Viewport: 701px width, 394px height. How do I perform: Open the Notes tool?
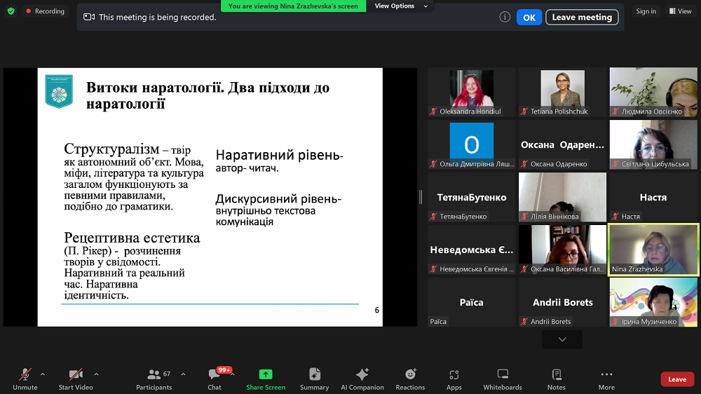coord(557,379)
